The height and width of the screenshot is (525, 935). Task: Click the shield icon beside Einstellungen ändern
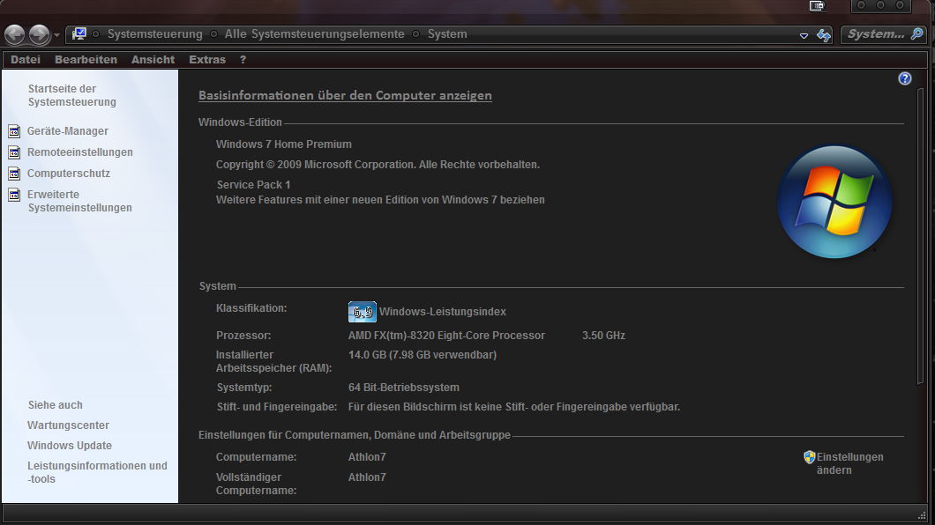click(x=809, y=457)
